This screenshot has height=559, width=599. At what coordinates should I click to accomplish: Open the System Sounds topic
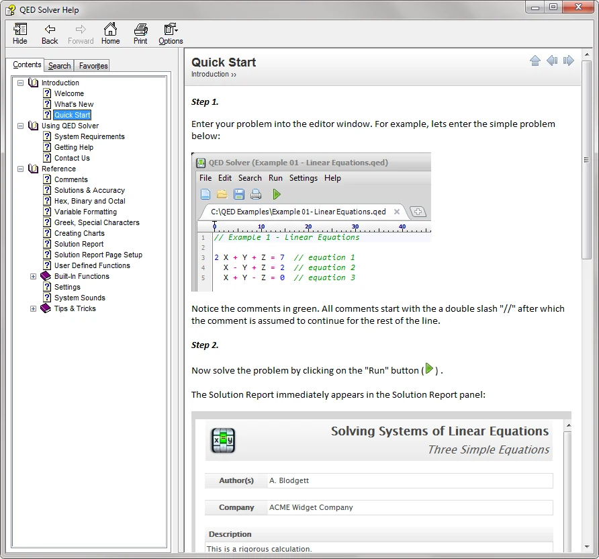coord(79,298)
